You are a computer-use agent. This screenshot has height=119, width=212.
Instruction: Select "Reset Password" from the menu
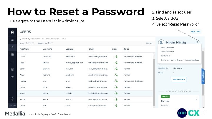point(167,47)
